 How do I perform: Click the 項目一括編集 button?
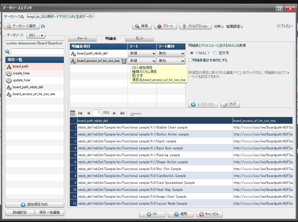49,212
